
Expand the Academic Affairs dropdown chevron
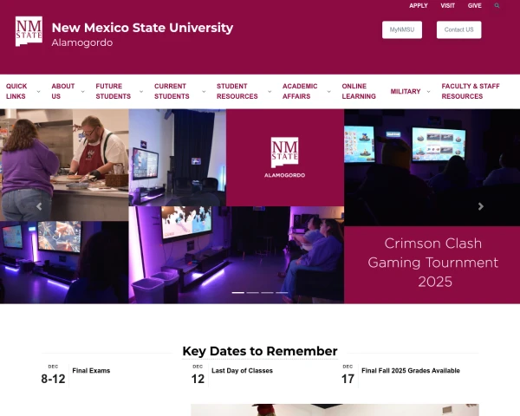point(329,92)
